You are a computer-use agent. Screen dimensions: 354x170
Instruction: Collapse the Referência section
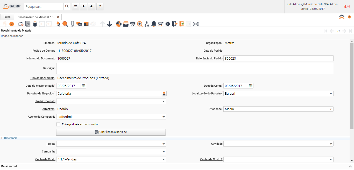click(x=9, y=138)
